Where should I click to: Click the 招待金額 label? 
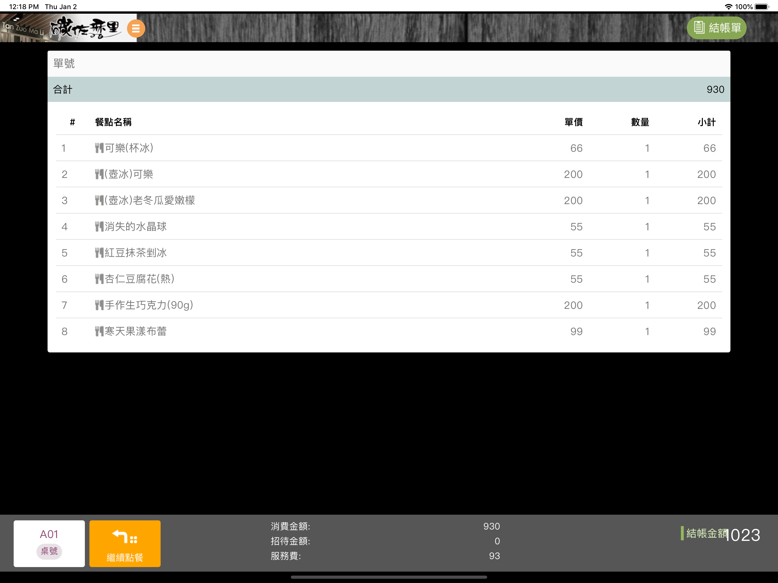point(290,541)
